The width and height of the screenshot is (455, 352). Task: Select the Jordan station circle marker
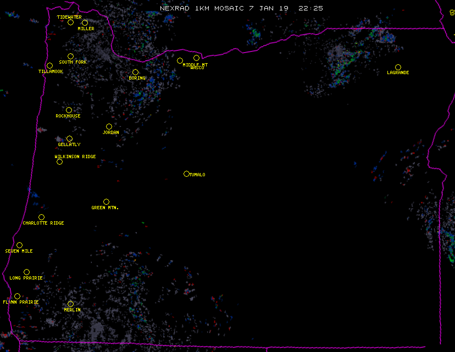coord(109,127)
